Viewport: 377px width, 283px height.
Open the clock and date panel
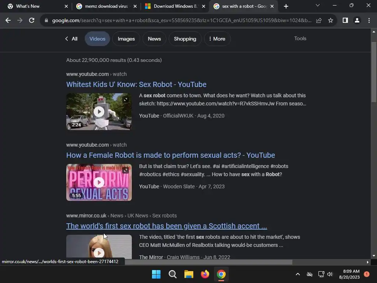(x=349, y=274)
